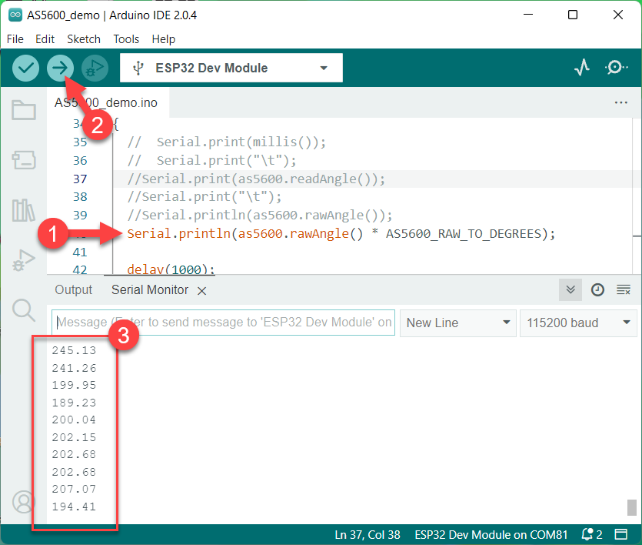Open the Sketch menu
Viewport: 642px width, 545px height.
click(84, 39)
